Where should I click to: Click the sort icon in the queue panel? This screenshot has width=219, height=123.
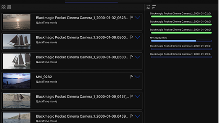point(154,7)
